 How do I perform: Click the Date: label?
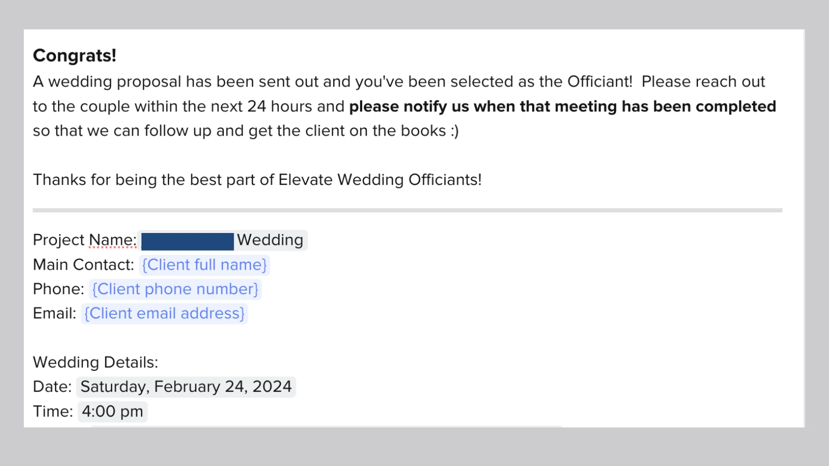[52, 387]
